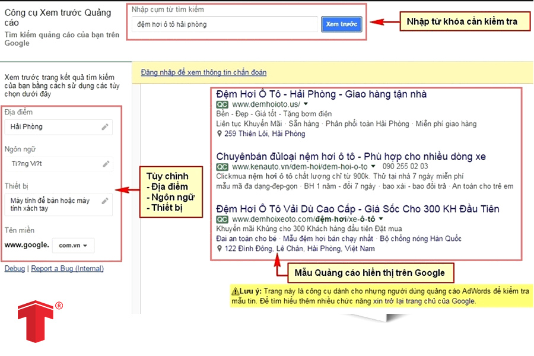The image size is (534, 356).
Task: Open ad Đệm Hơi Ô Tô - Hải Phòng headline
Action: [x=321, y=94]
